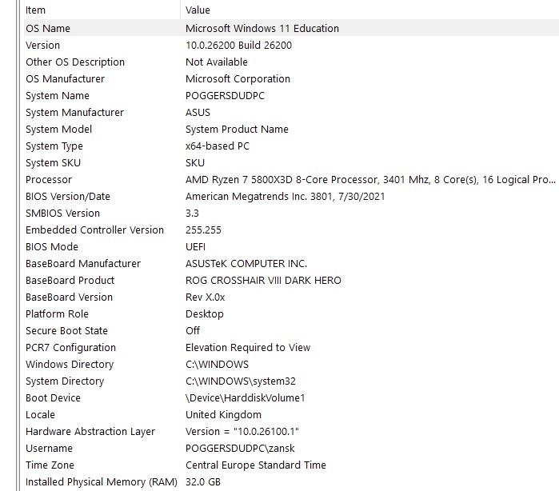This screenshot has width=559, height=491.
Task: Click the Value column header
Action: tap(198, 10)
